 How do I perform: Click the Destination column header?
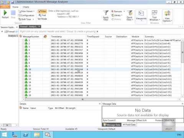point(122,36)
